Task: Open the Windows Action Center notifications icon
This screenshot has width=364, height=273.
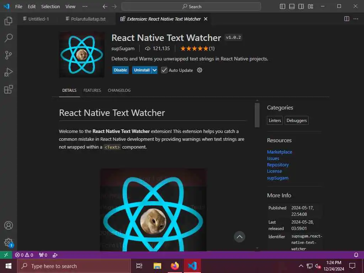Action: coord(352,266)
